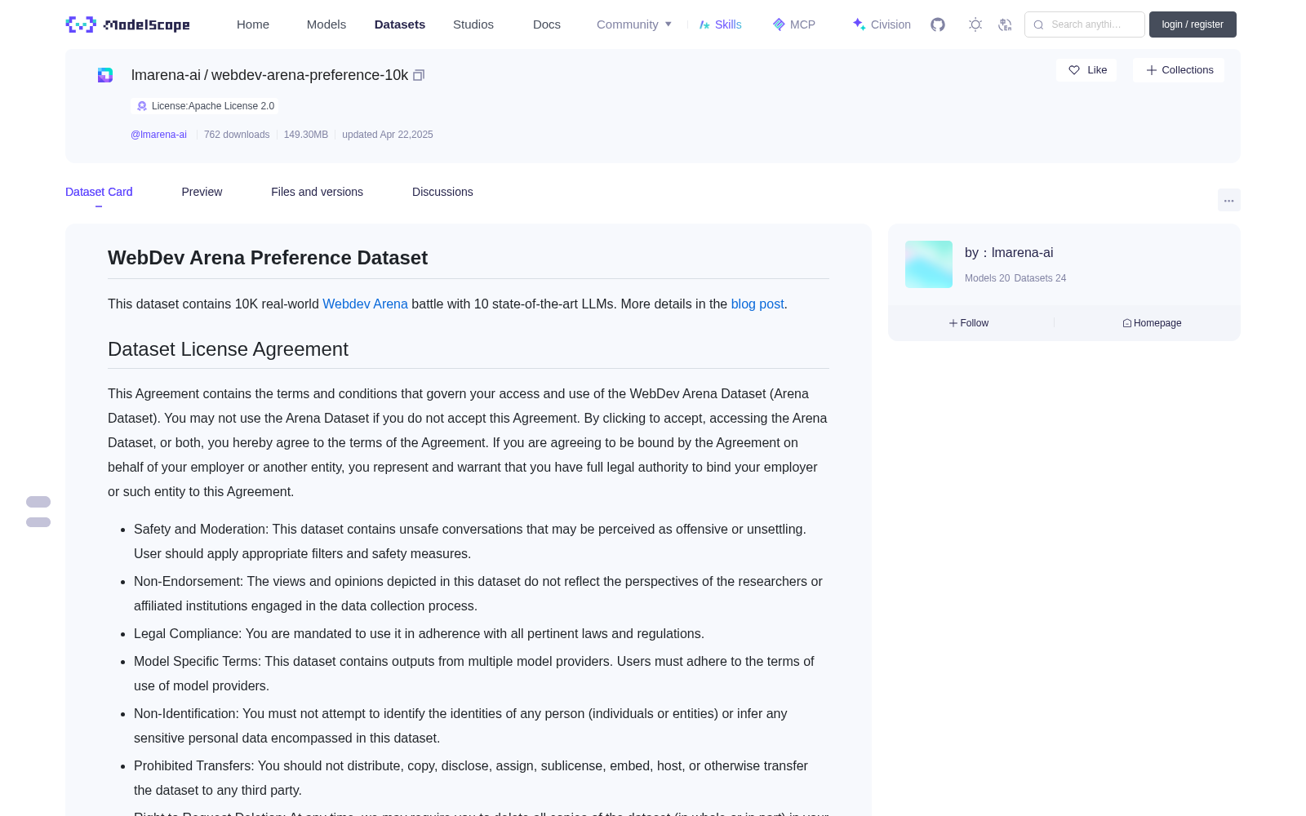The image size is (1306, 816).
Task: Click the login / register button
Action: click(1193, 24)
